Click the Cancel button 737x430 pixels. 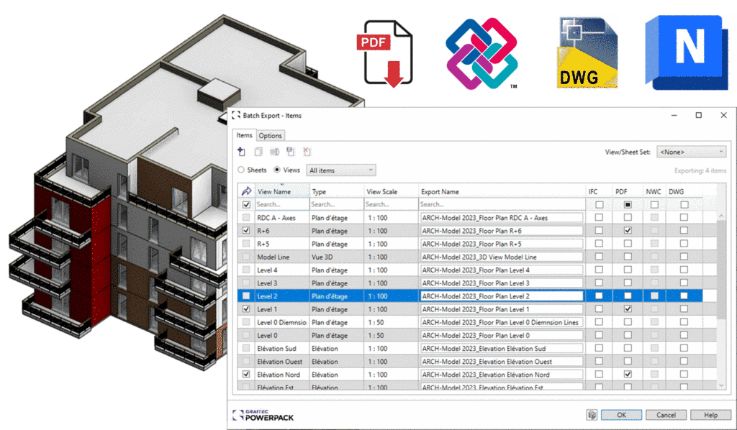666,415
